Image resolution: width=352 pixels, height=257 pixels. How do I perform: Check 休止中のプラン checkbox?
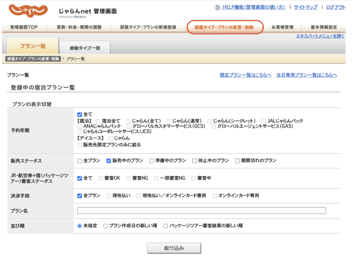(194, 161)
